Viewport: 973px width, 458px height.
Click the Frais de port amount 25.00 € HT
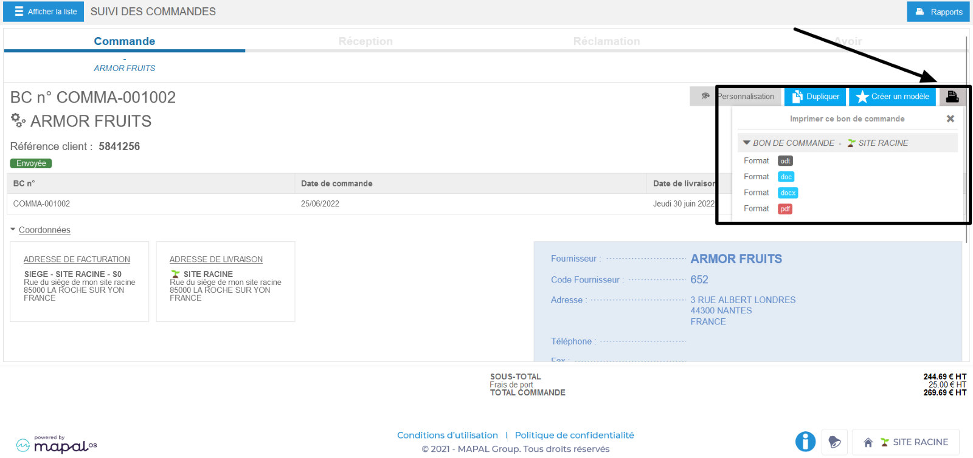click(x=947, y=385)
